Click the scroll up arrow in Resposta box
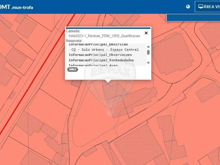This screenshot has width=220, height=165. (148, 47)
